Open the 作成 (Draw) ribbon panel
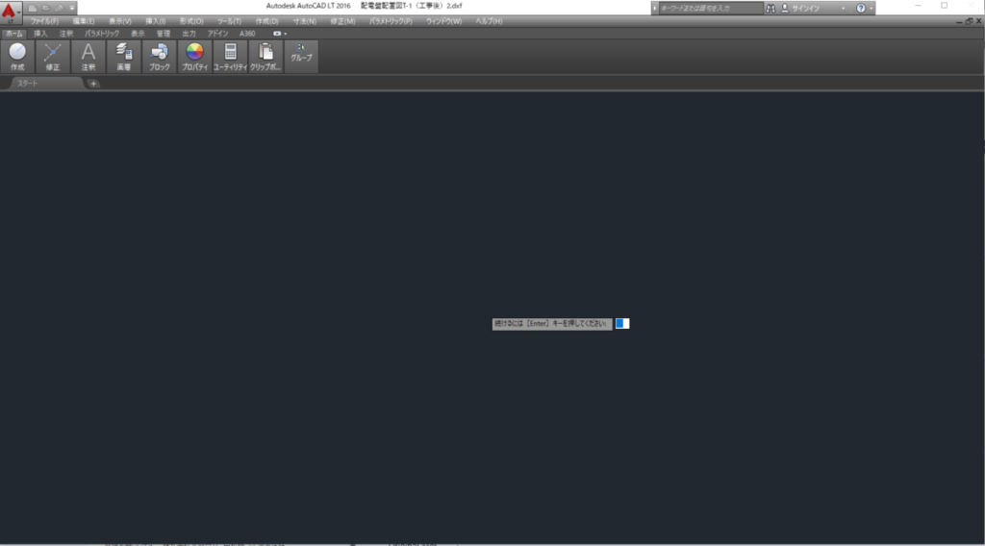The height and width of the screenshot is (546, 985). (17, 57)
